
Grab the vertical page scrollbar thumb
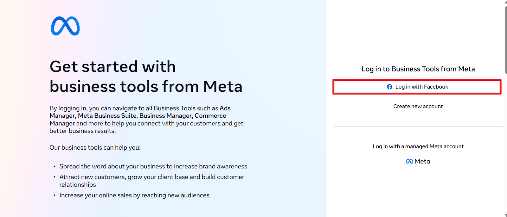coord(505,38)
